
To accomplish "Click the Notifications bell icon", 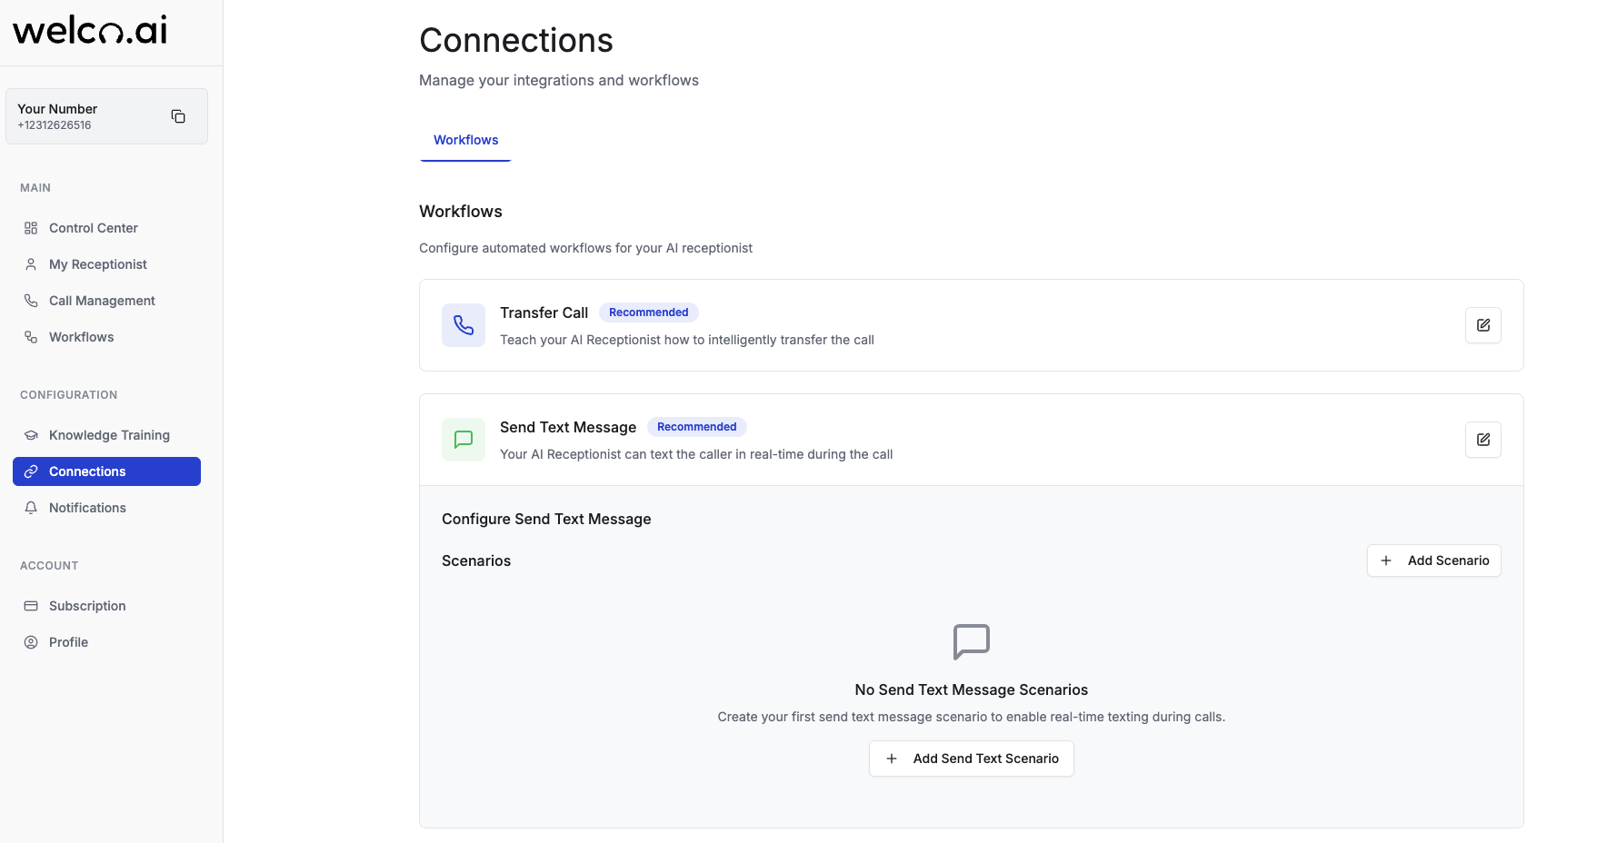I will coord(31,508).
